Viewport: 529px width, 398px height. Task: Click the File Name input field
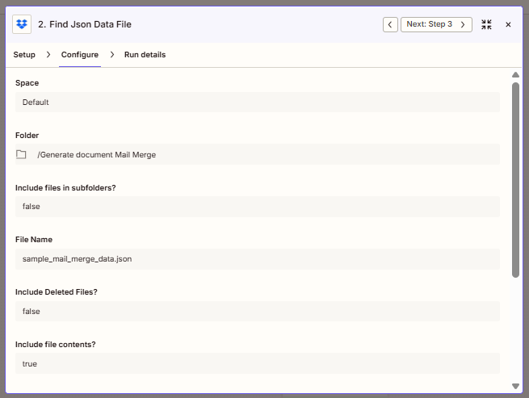point(257,259)
